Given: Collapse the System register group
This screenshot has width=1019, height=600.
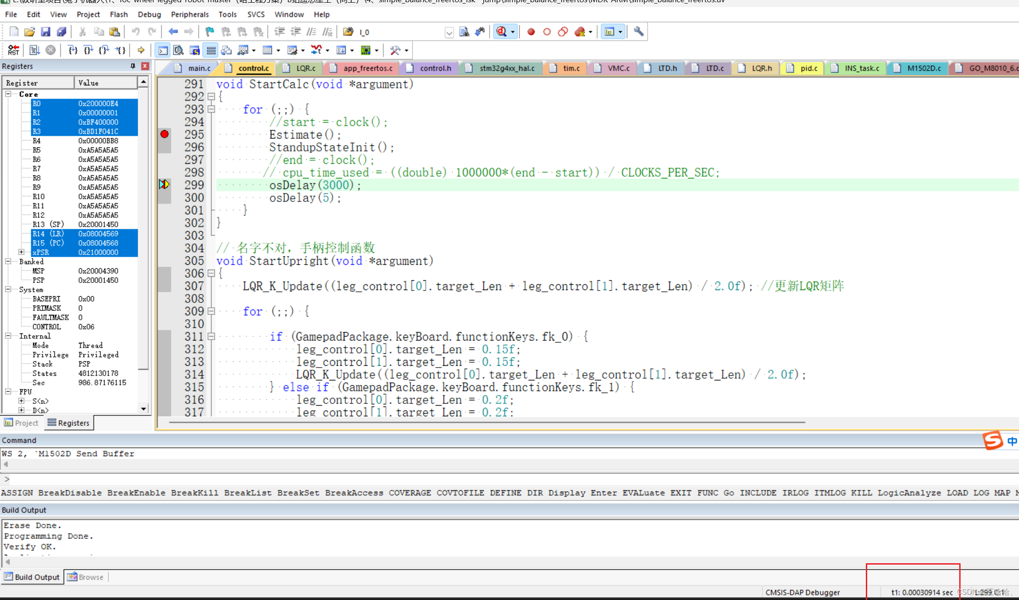Looking at the screenshot, I should pos(8,289).
